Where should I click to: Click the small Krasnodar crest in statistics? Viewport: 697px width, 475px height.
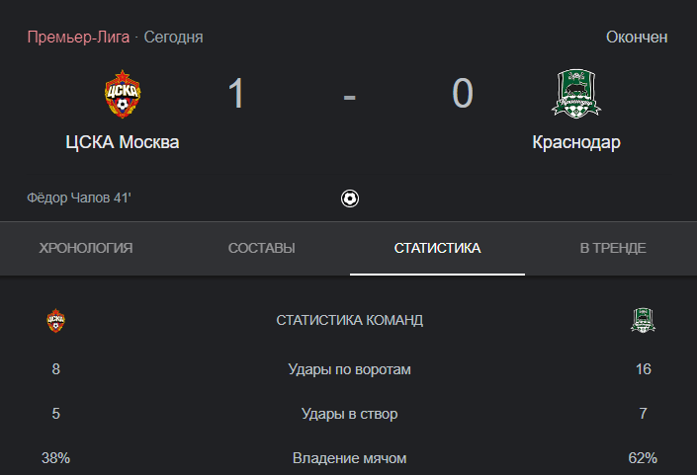click(643, 320)
